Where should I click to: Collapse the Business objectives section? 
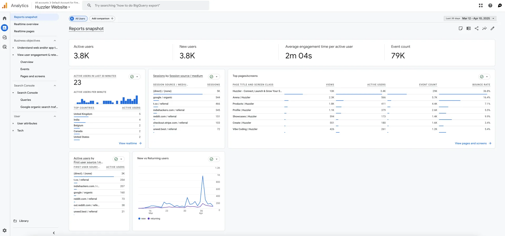click(x=55, y=41)
